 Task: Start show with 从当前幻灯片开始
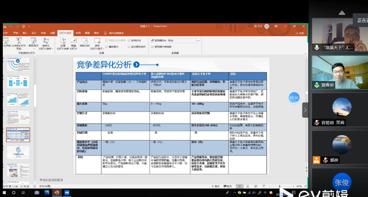click(x=19, y=44)
